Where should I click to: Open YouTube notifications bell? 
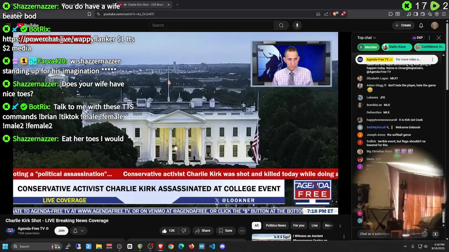421,25
